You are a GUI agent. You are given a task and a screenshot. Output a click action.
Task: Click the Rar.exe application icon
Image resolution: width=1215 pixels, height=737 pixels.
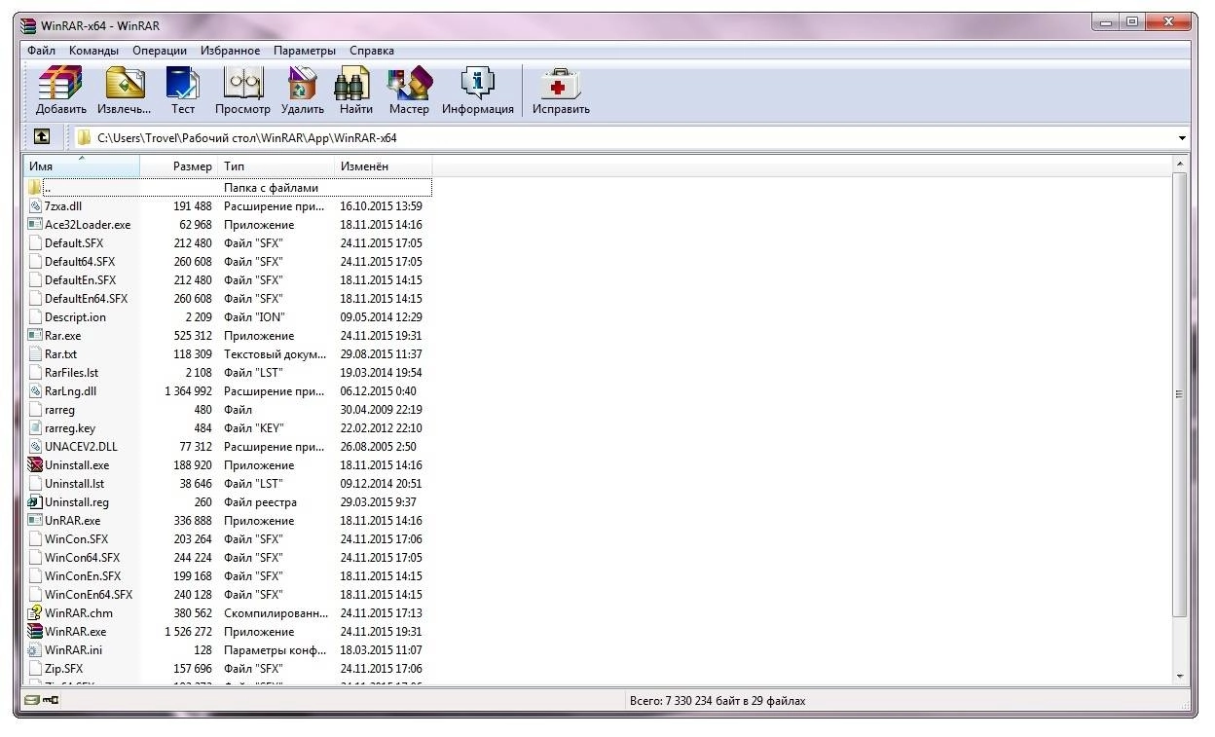36,336
